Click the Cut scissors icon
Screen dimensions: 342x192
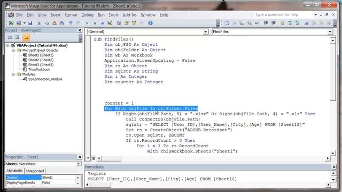[x=39, y=23]
